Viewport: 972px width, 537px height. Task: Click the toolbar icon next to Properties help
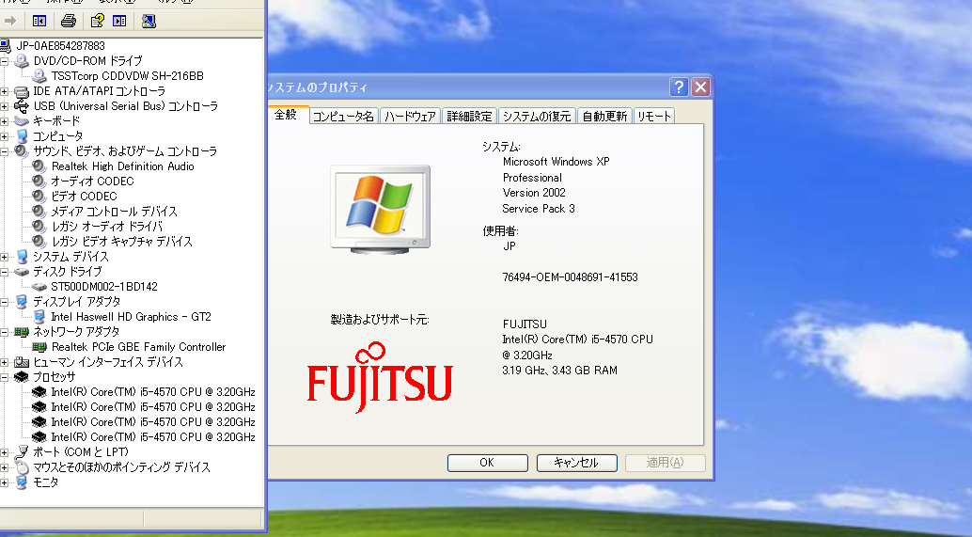pyautogui.click(x=119, y=21)
